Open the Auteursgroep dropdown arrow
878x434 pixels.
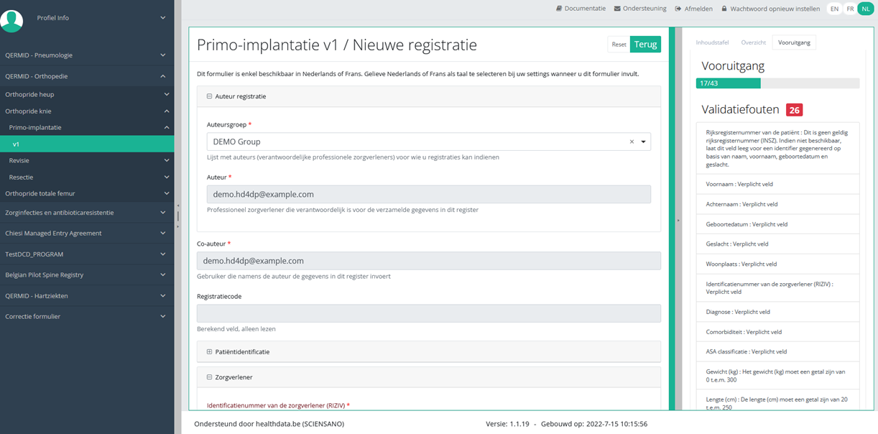coord(643,142)
